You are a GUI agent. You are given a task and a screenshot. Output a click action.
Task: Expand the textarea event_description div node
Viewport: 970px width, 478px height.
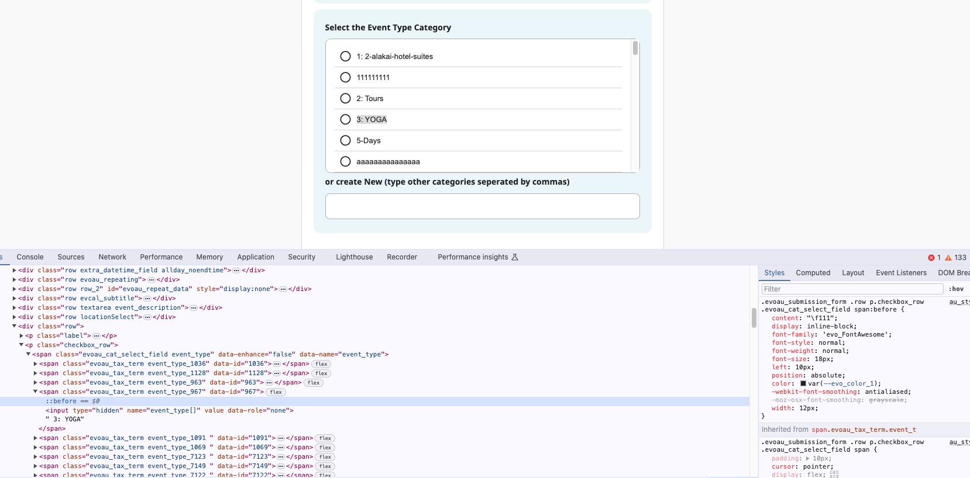coord(14,308)
